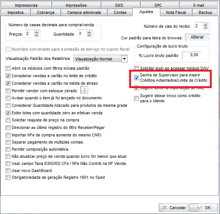This screenshot has height=214, width=220.
Task: Confirm settings with the OK button
Action: coord(203,207)
